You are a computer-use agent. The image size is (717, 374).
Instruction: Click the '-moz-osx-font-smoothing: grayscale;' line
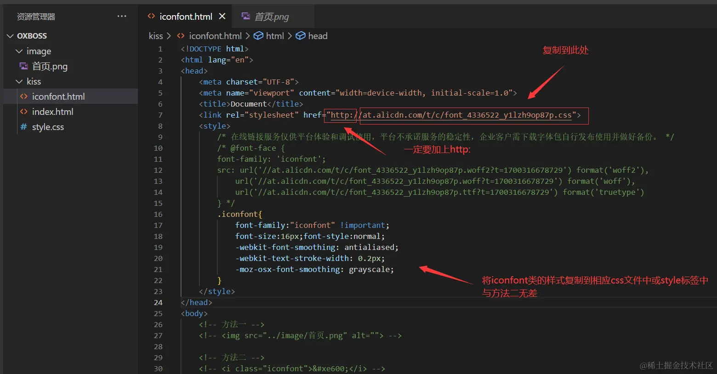315,269
